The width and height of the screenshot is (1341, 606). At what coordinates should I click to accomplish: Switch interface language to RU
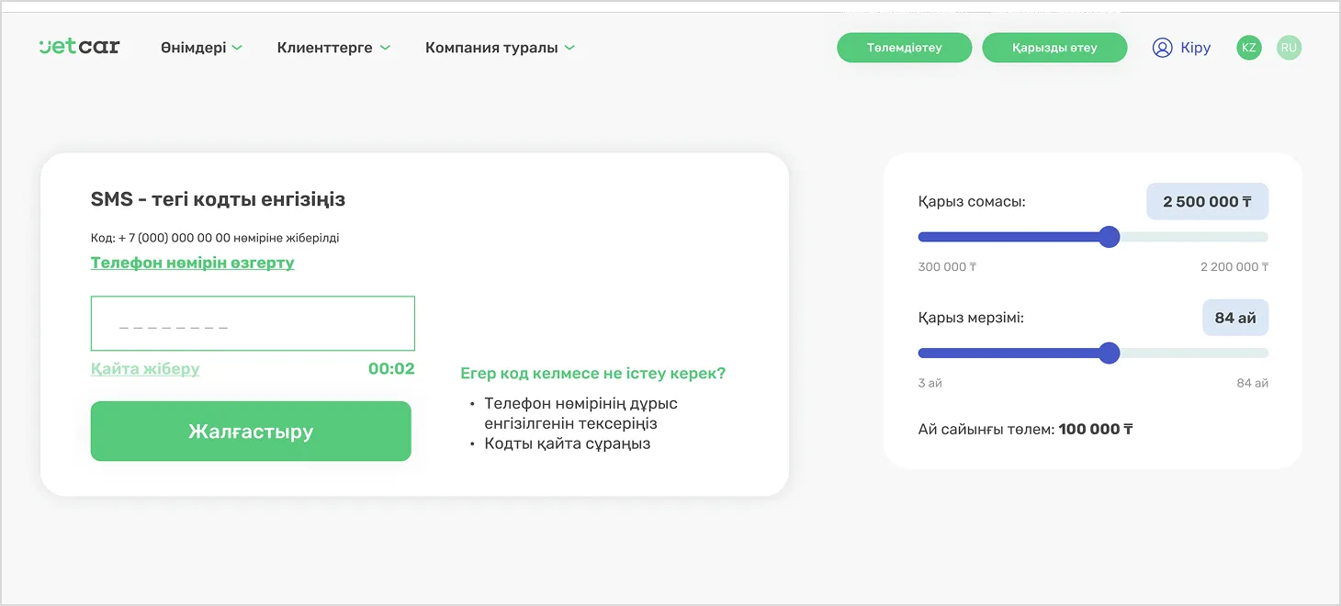[1289, 47]
